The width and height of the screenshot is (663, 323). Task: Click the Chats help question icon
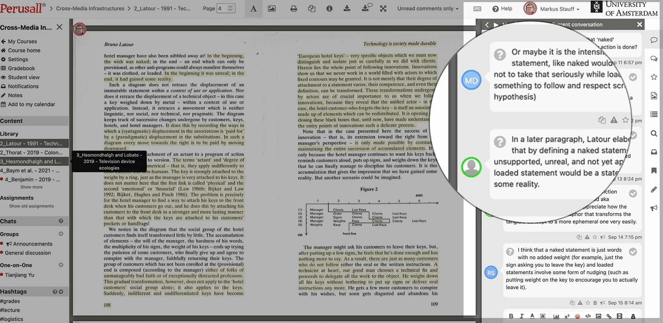pyautogui.click(x=61, y=221)
